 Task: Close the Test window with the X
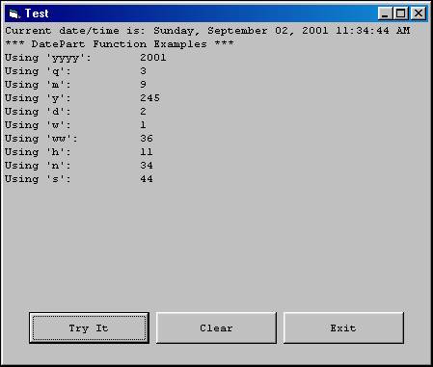pos(419,13)
